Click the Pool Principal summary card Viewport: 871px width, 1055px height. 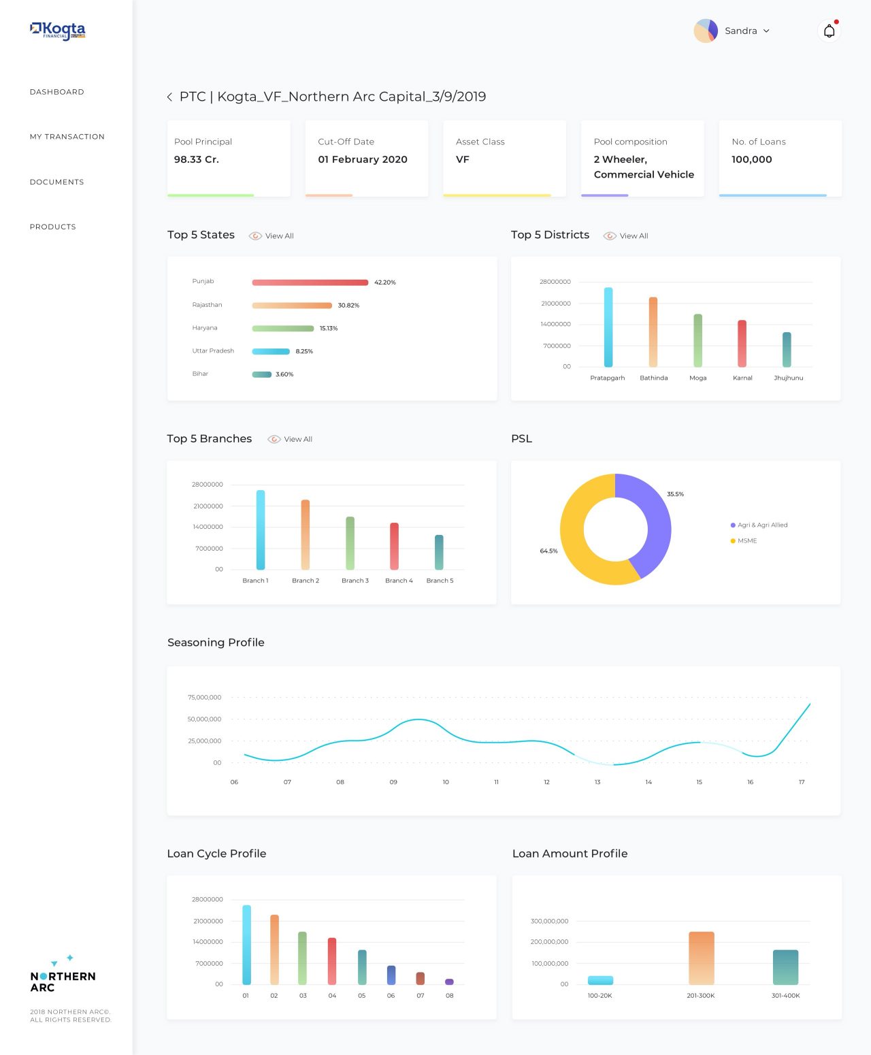(229, 159)
